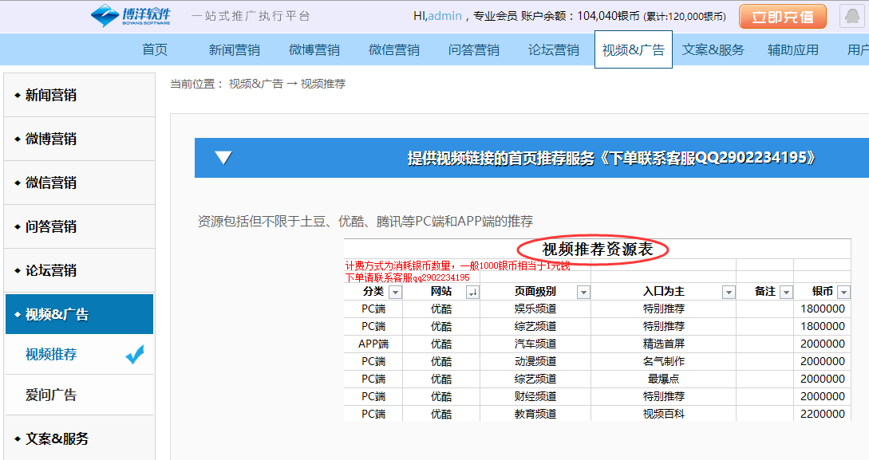Open the 分类 column filter dropdown
Screen dimensions: 869x460
[x=394, y=293]
